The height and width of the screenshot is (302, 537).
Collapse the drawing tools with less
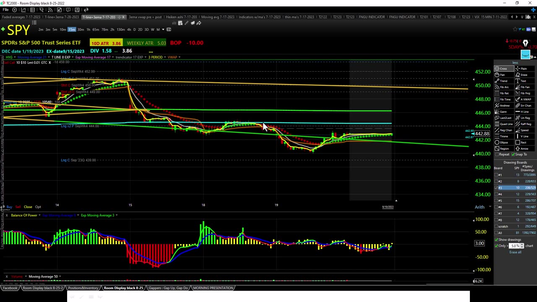pos(515,62)
